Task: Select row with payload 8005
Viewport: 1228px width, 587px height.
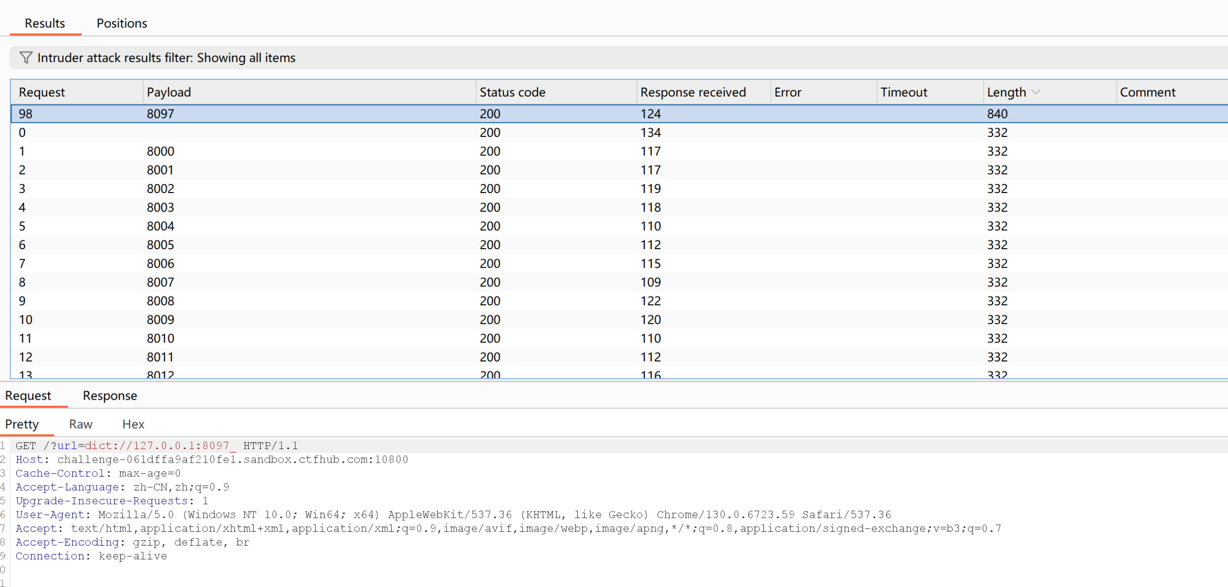Action: point(619,245)
